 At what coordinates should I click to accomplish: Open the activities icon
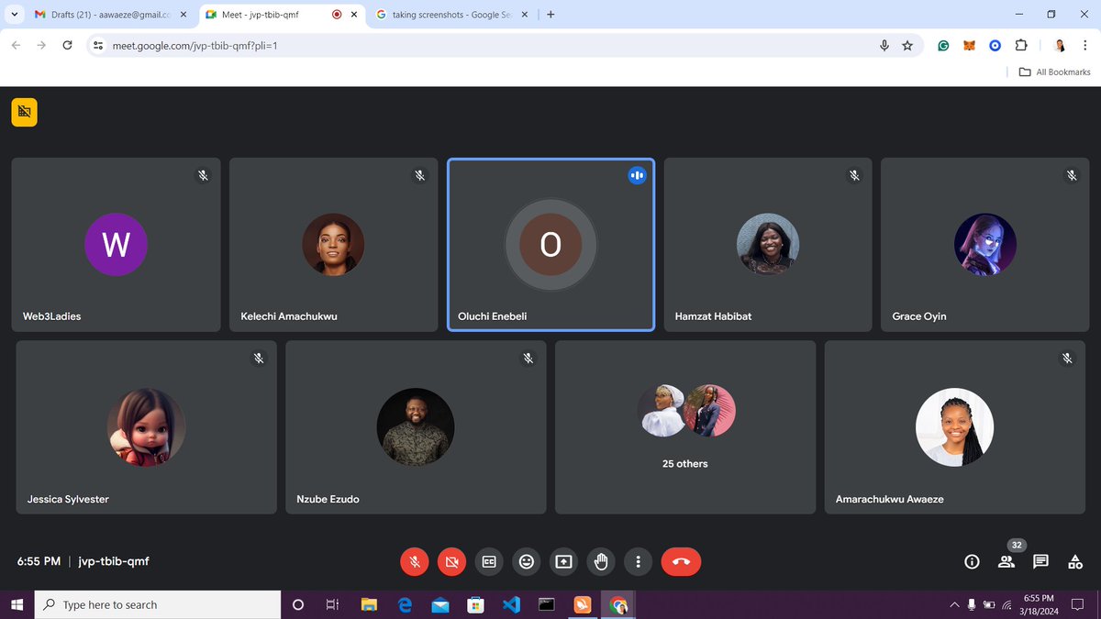coord(1075,561)
